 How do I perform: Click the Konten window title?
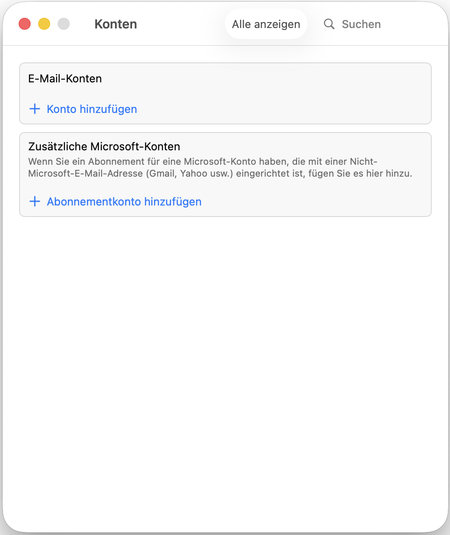[x=115, y=24]
